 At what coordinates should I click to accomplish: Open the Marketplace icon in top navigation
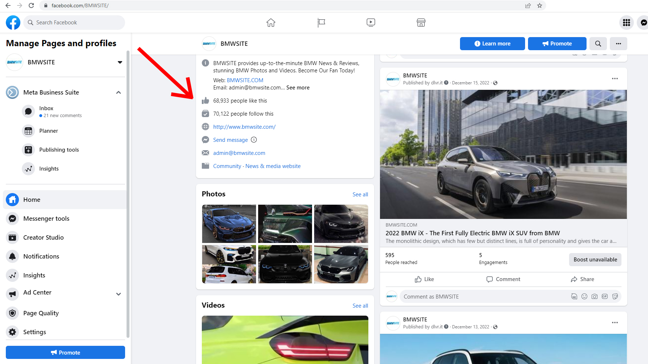tap(421, 23)
